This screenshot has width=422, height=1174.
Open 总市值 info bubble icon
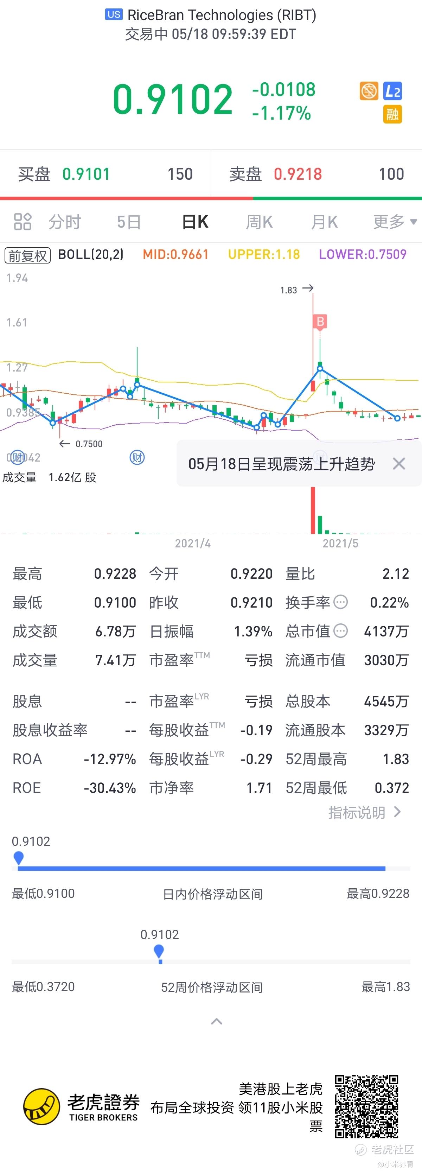[x=340, y=631]
